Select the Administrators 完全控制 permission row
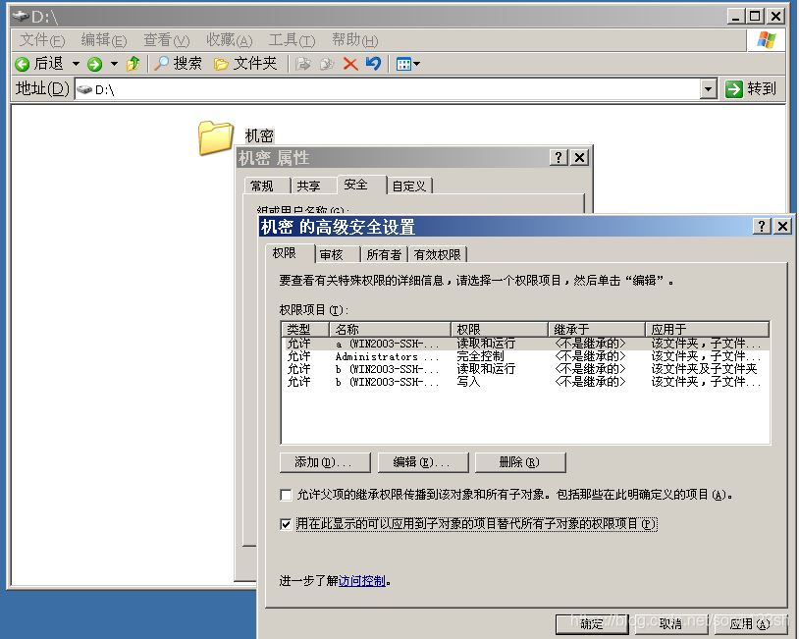The image size is (799, 639). 525,356
